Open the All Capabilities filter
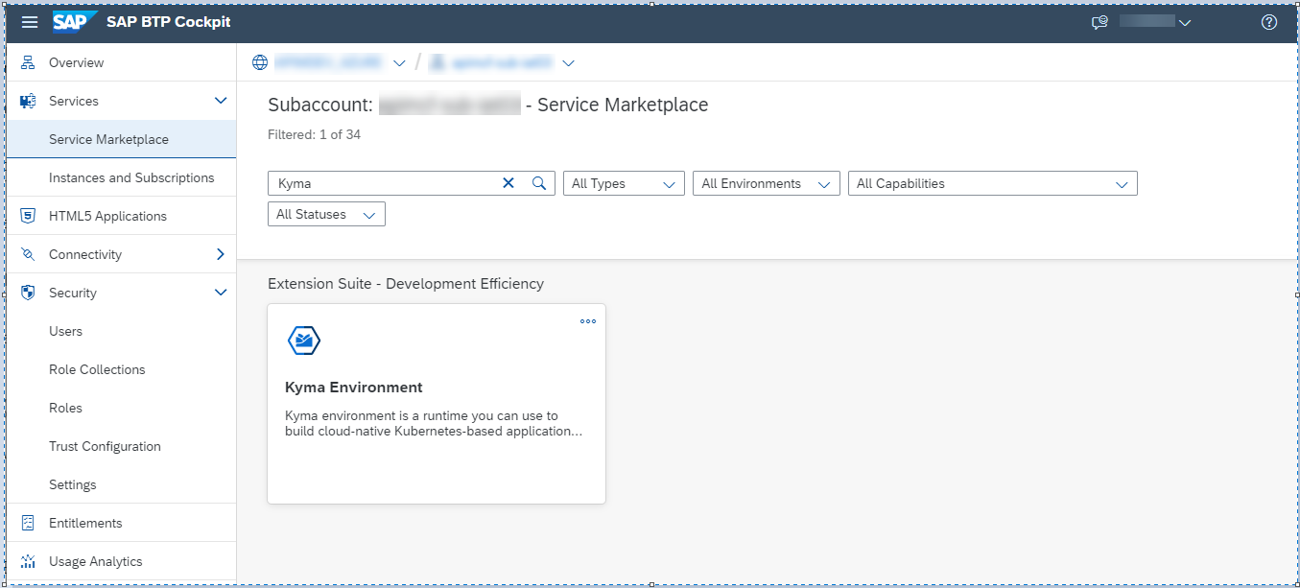Viewport: 1300px width, 588px height. point(993,183)
